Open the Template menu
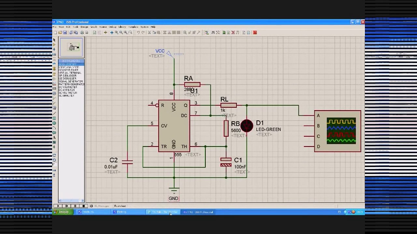The image size is (417, 234). tap(133, 27)
